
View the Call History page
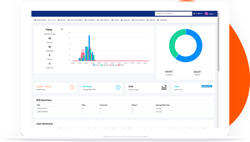[103, 20]
